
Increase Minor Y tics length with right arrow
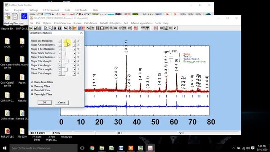click(x=74, y=73)
